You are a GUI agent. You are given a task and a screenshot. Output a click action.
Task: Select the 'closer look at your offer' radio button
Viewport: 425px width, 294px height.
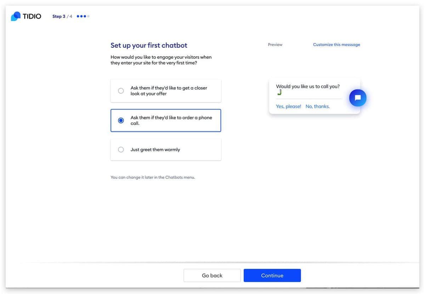(x=121, y=91)
